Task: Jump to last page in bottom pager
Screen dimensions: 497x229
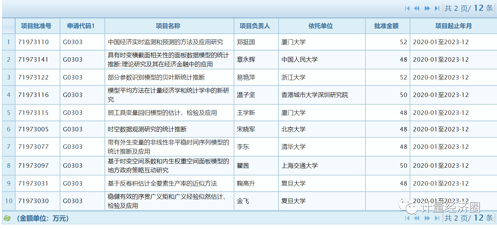Action: (437, 218)
